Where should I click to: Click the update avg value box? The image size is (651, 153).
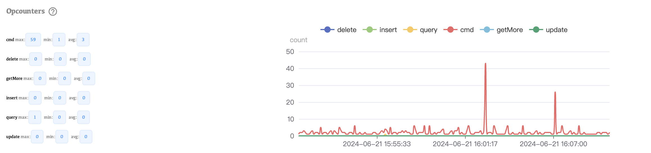(x=86, y=137)
